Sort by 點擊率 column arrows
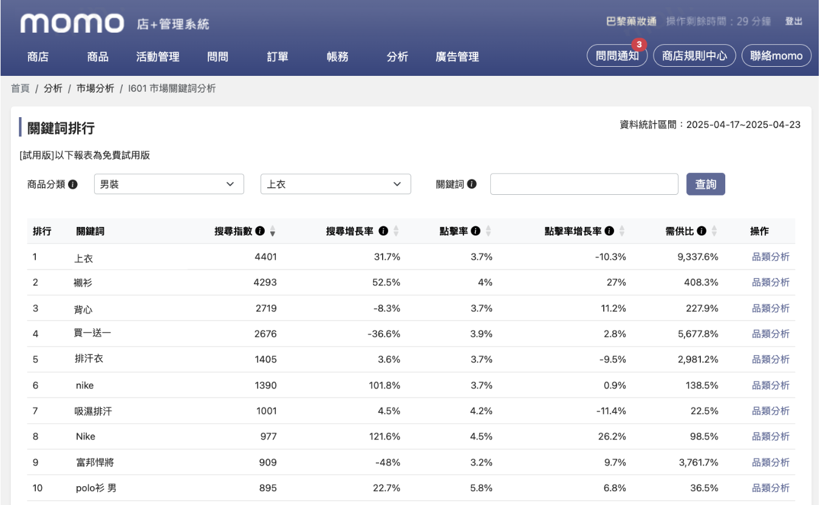 [x=488, y=231]
